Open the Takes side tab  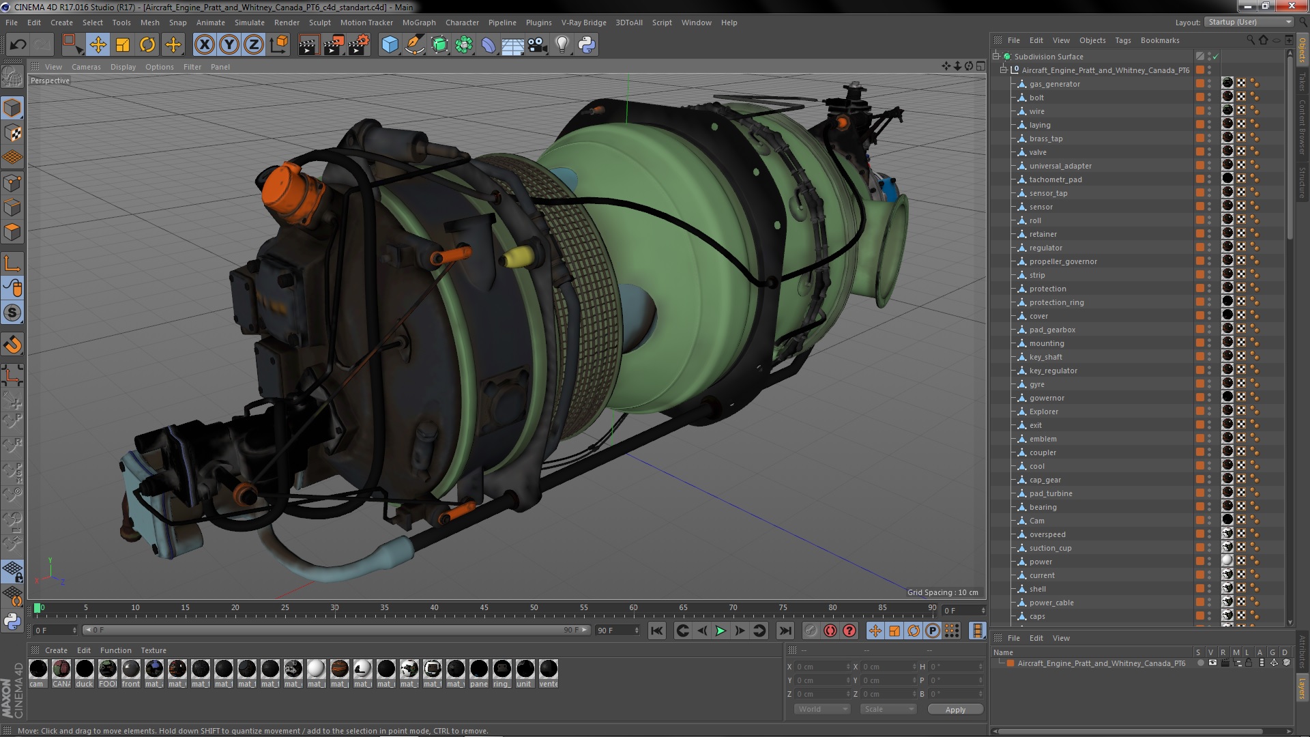tap(1302, 82)
